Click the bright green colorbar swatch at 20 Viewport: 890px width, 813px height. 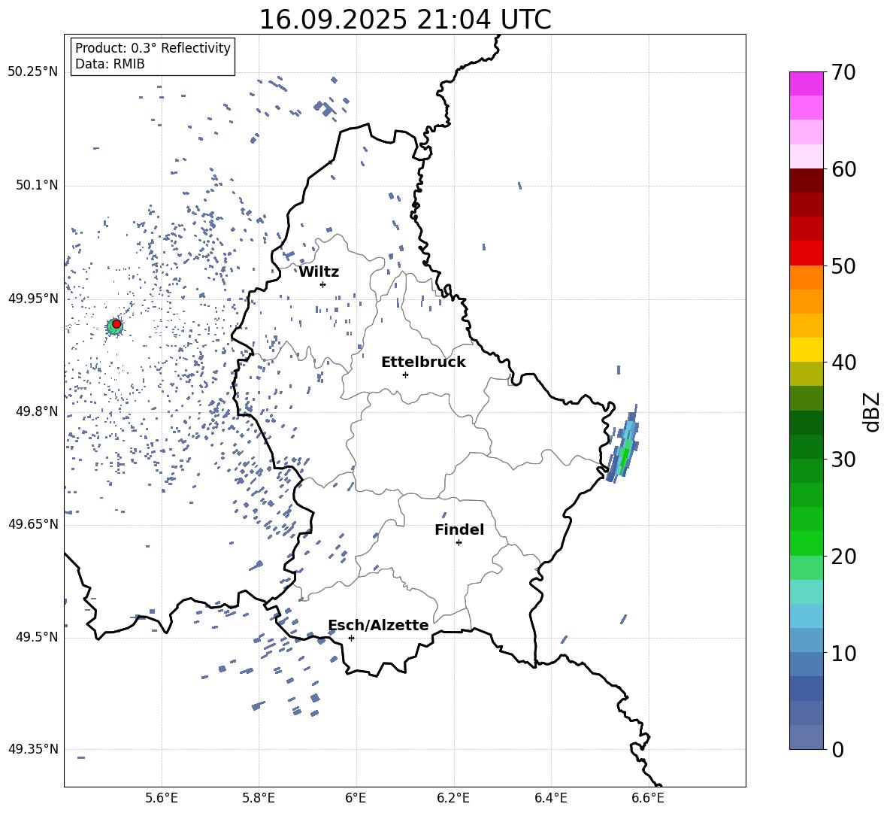(807, 544)
